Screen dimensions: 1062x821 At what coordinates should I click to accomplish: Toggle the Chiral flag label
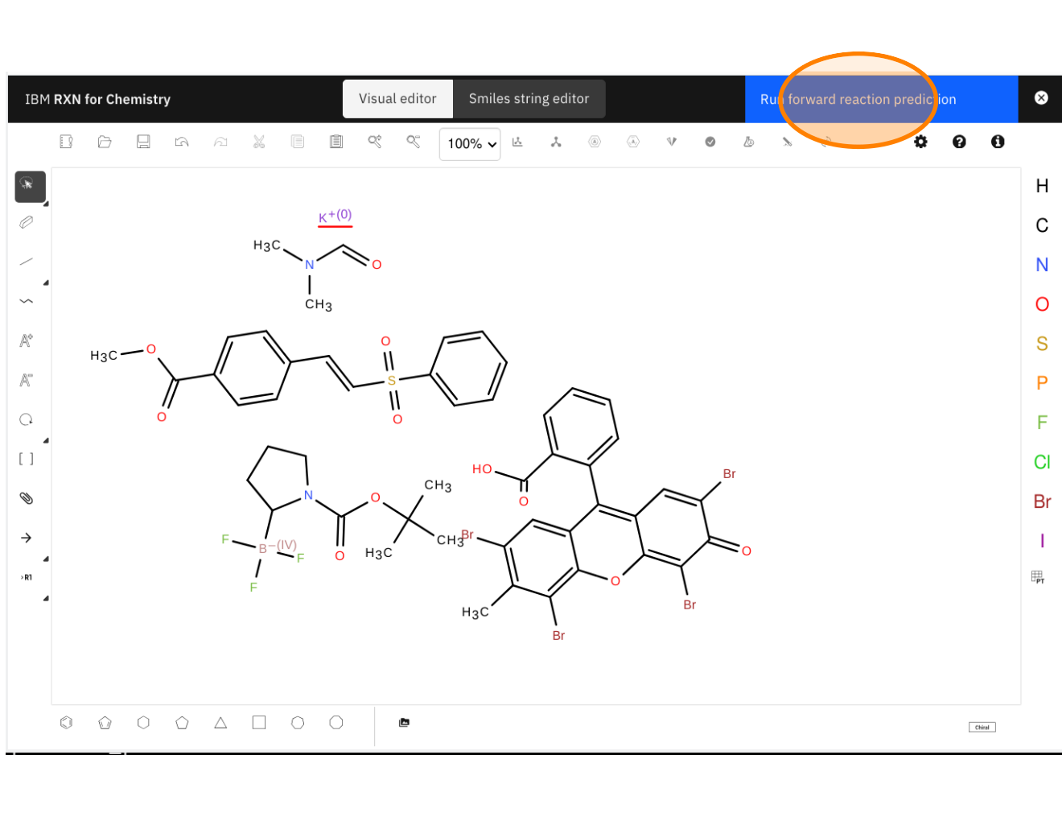tap(982, 727)
